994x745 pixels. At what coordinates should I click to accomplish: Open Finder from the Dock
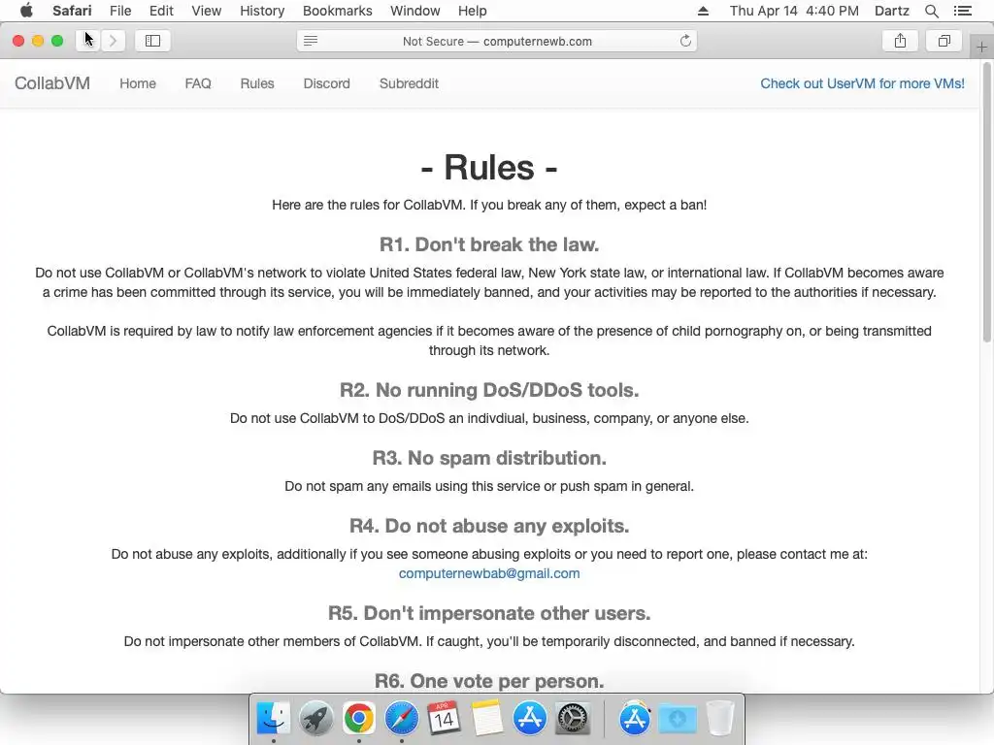click(x=273, y=719)
